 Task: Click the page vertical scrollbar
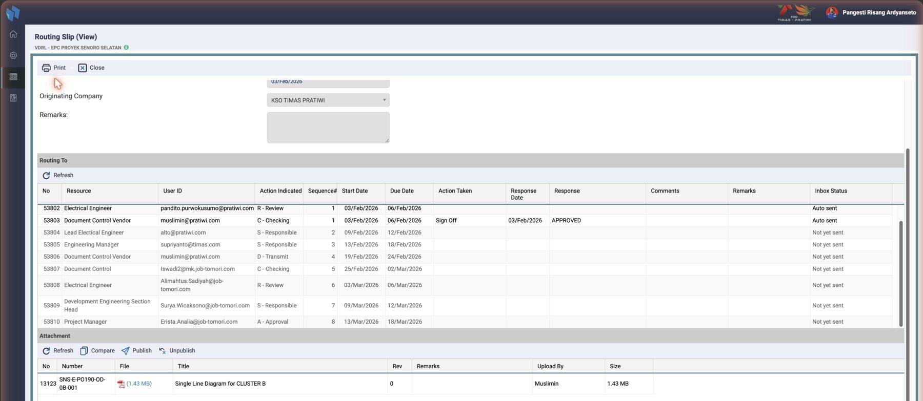point(908,275)
